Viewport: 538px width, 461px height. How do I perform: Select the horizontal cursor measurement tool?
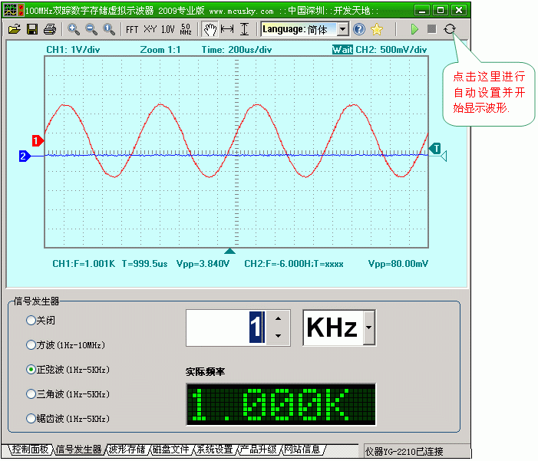227,29
